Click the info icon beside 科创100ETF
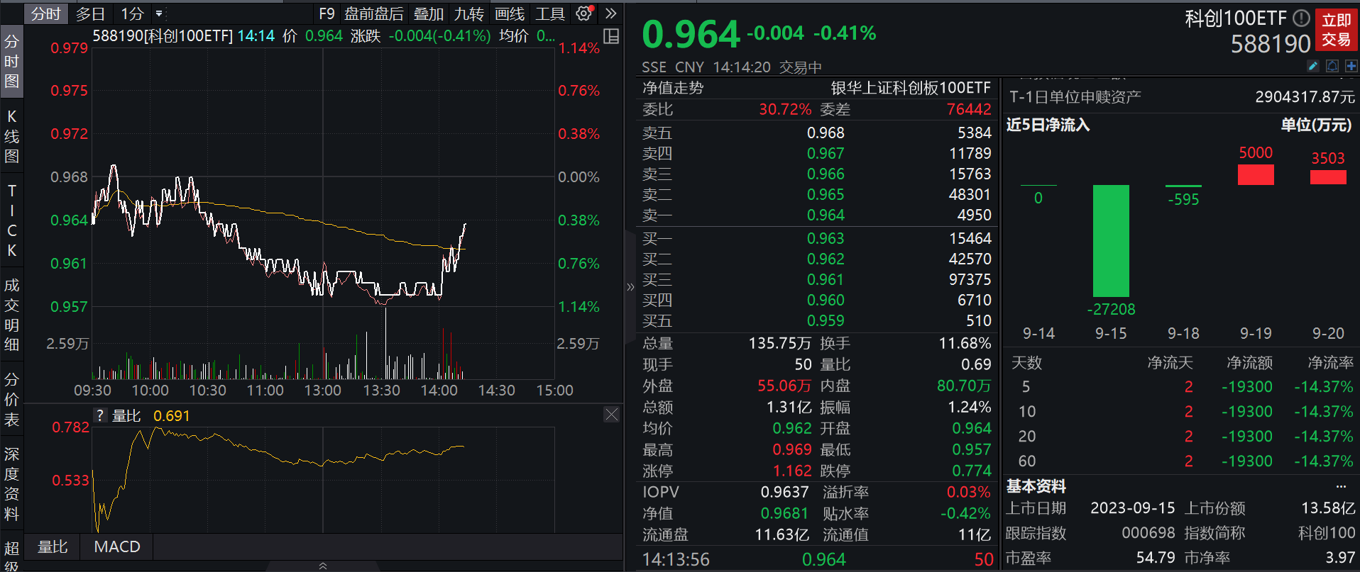The width and height of the screenshot is (1360, 572). click(x=1301, y=18)
